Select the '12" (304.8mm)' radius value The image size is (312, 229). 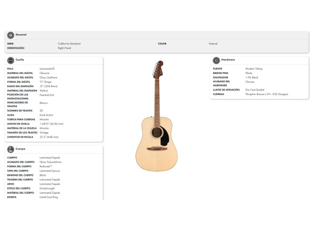click(x=49, y=86)
